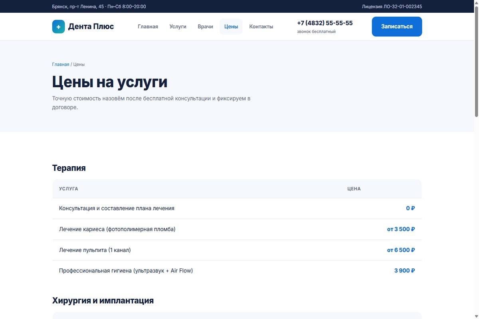Click the Цены breadcrumb text
The height and width of the screenshot is (319, 479).
point(79,64)
